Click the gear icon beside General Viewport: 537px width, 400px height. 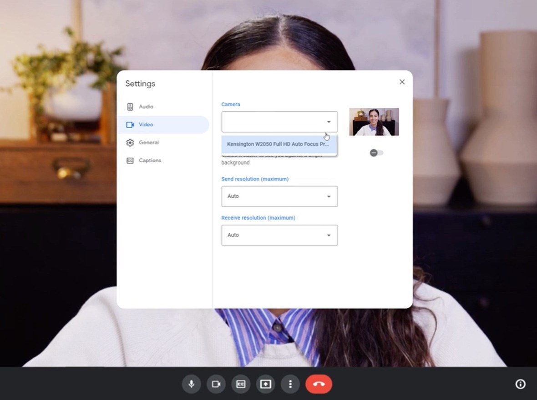(131, 142)
